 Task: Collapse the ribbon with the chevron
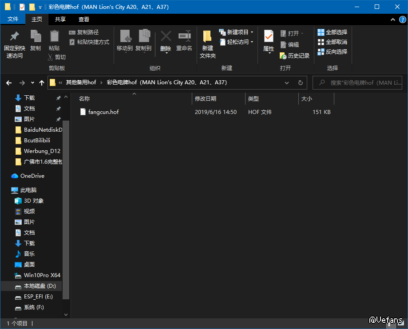pyautogui.click(x=393, y=20)
